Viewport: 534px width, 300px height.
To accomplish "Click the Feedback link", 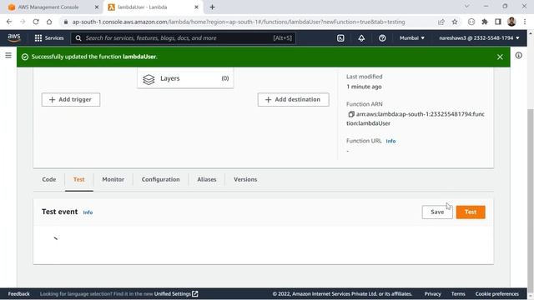I will tap(18, 294).
